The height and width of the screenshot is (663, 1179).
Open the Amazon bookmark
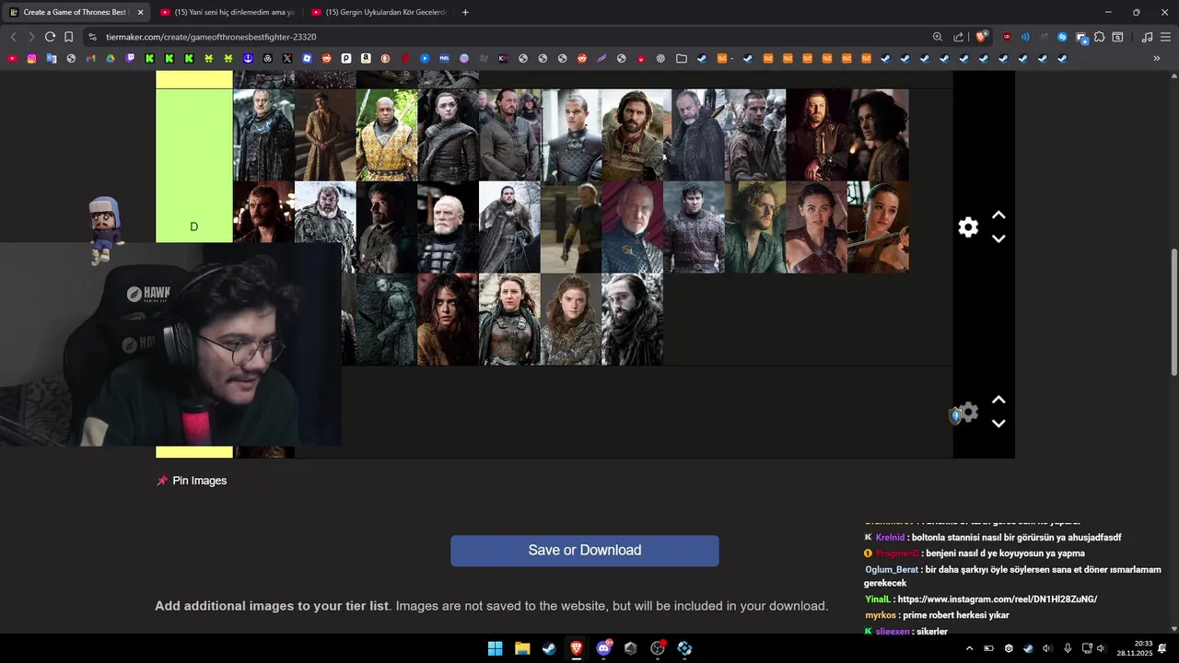tap(366, 58)
